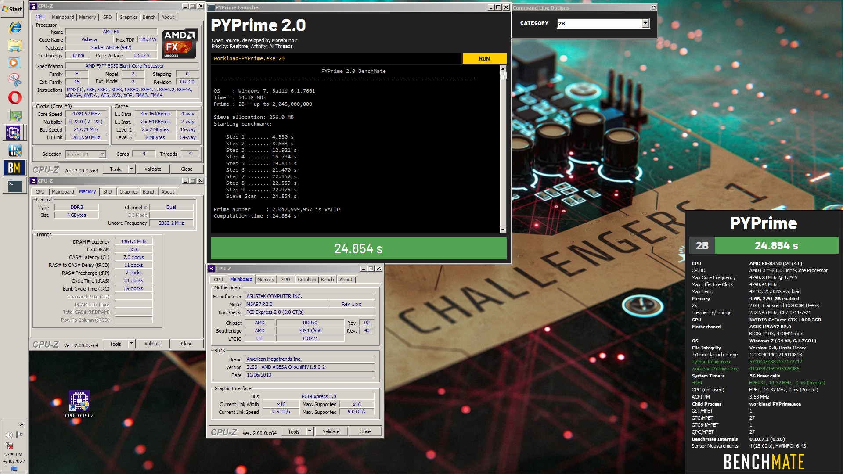Image resolution: width=843 pixels, height=474 pixels.
Task: Click the BIOS Version 2103 field
Action: coord(310,367)
